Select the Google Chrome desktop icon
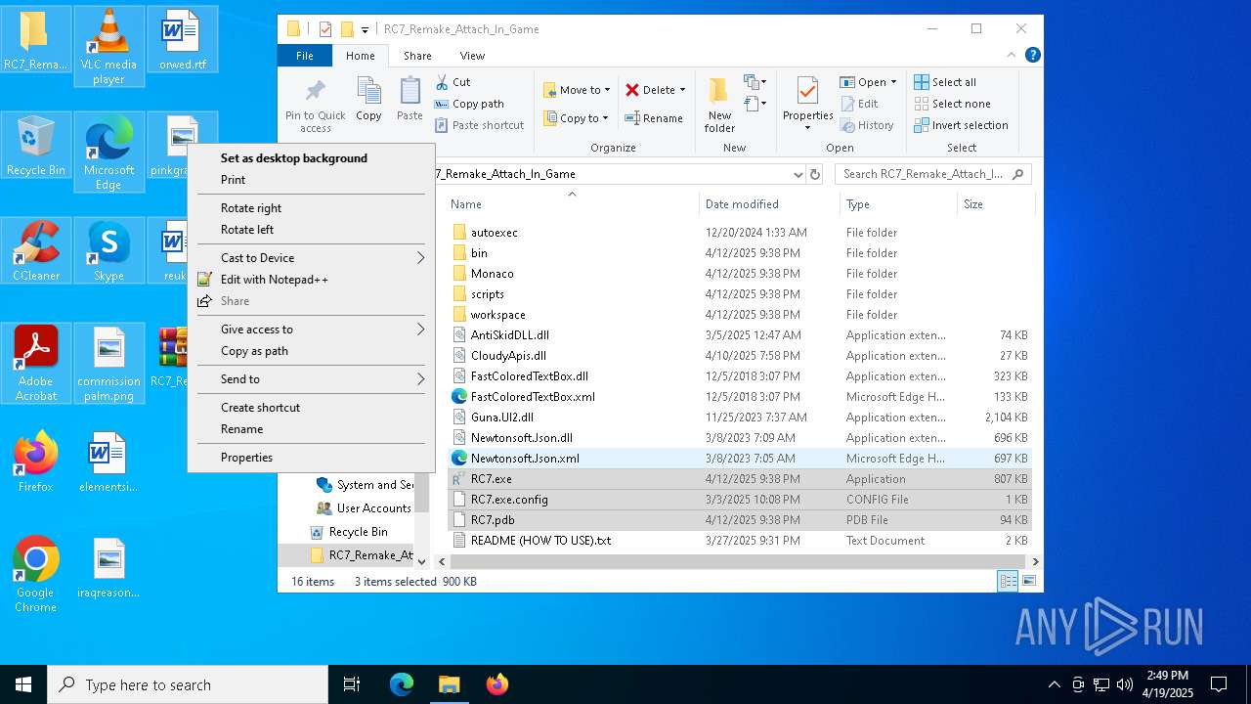This screenshot has width=1251, height=704. click(36, 574)
